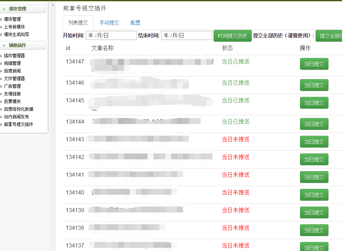The width and height of the screenshot is (342, 251).
Task: Select 熊掌号提交插件 in sidebar
Action: click(x=18, y=124)
